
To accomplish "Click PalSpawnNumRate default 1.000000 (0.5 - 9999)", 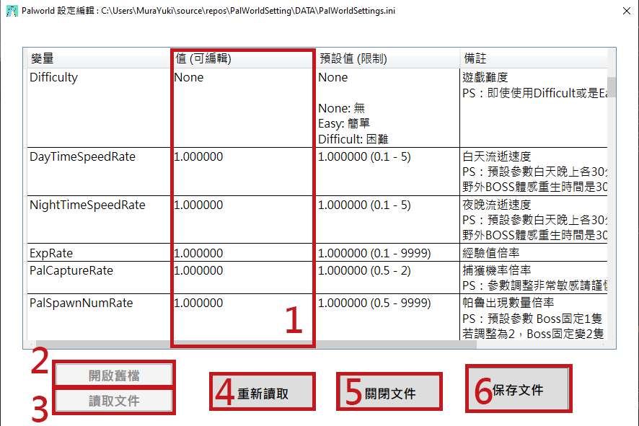I will [374, 303].
